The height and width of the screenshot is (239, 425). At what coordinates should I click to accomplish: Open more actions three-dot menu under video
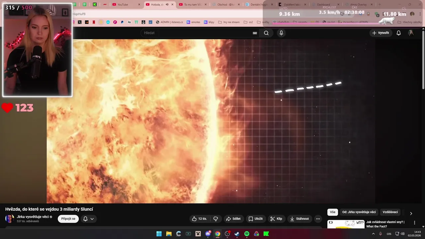[x=318, y=219]
